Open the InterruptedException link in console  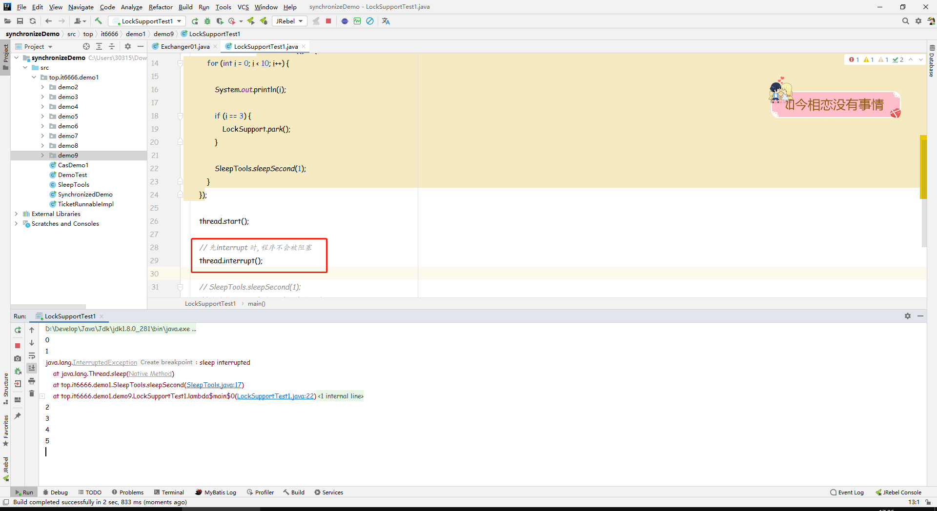pos(105,362)
